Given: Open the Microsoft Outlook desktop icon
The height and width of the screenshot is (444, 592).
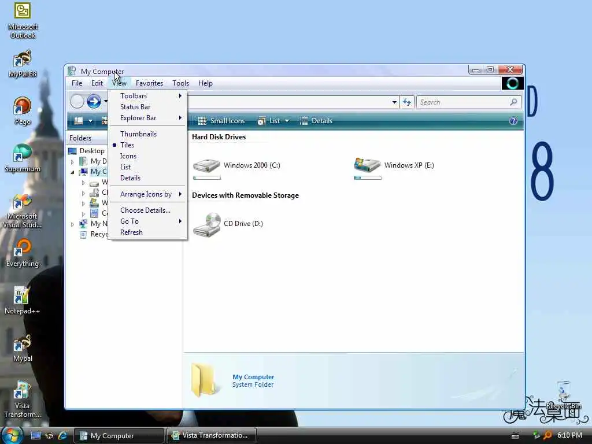Looking at the screenshot, I should point(23,20).
